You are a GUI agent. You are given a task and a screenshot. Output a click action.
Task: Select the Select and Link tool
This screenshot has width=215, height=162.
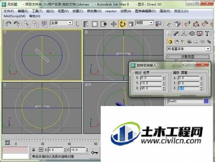pyautogui.click(x=27, y=24)
